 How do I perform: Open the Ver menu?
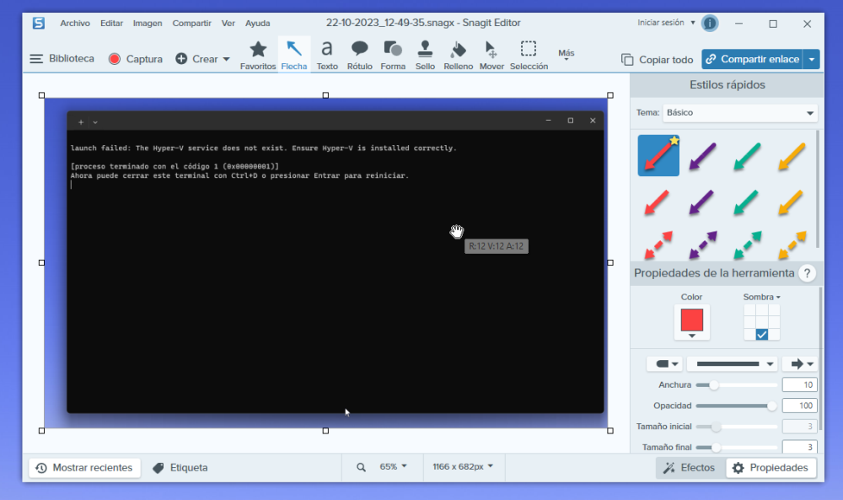point(228,23)
